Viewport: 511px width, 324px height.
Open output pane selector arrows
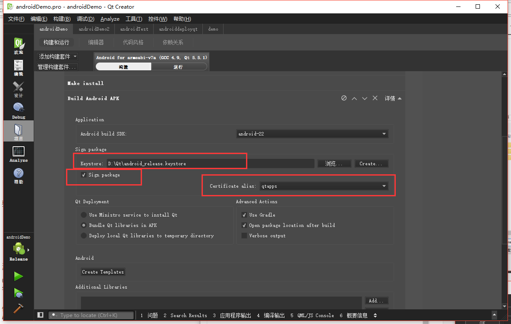tap(375, 315)
